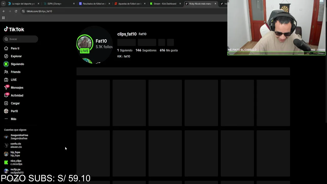This screenshot has width=327, height=184.
Task: Reload the page with the refresh icon
Action: click(16, 11)
